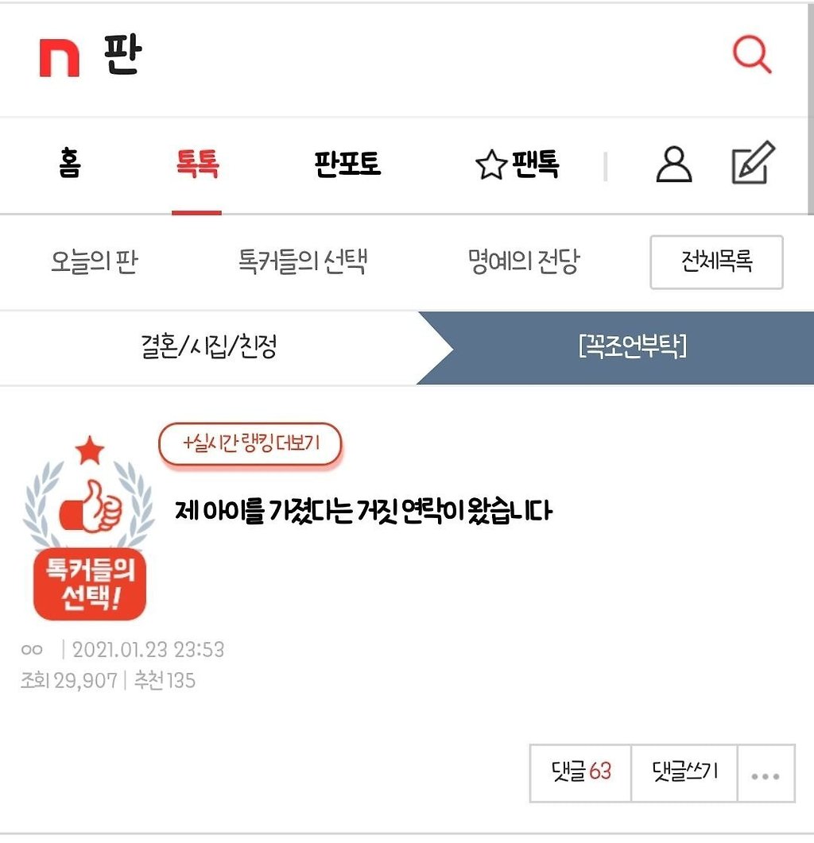The height and width of the screenshot is (843, 814).
Task: Switch to the 판포토 tab
Action: click(x=347, y=164)
